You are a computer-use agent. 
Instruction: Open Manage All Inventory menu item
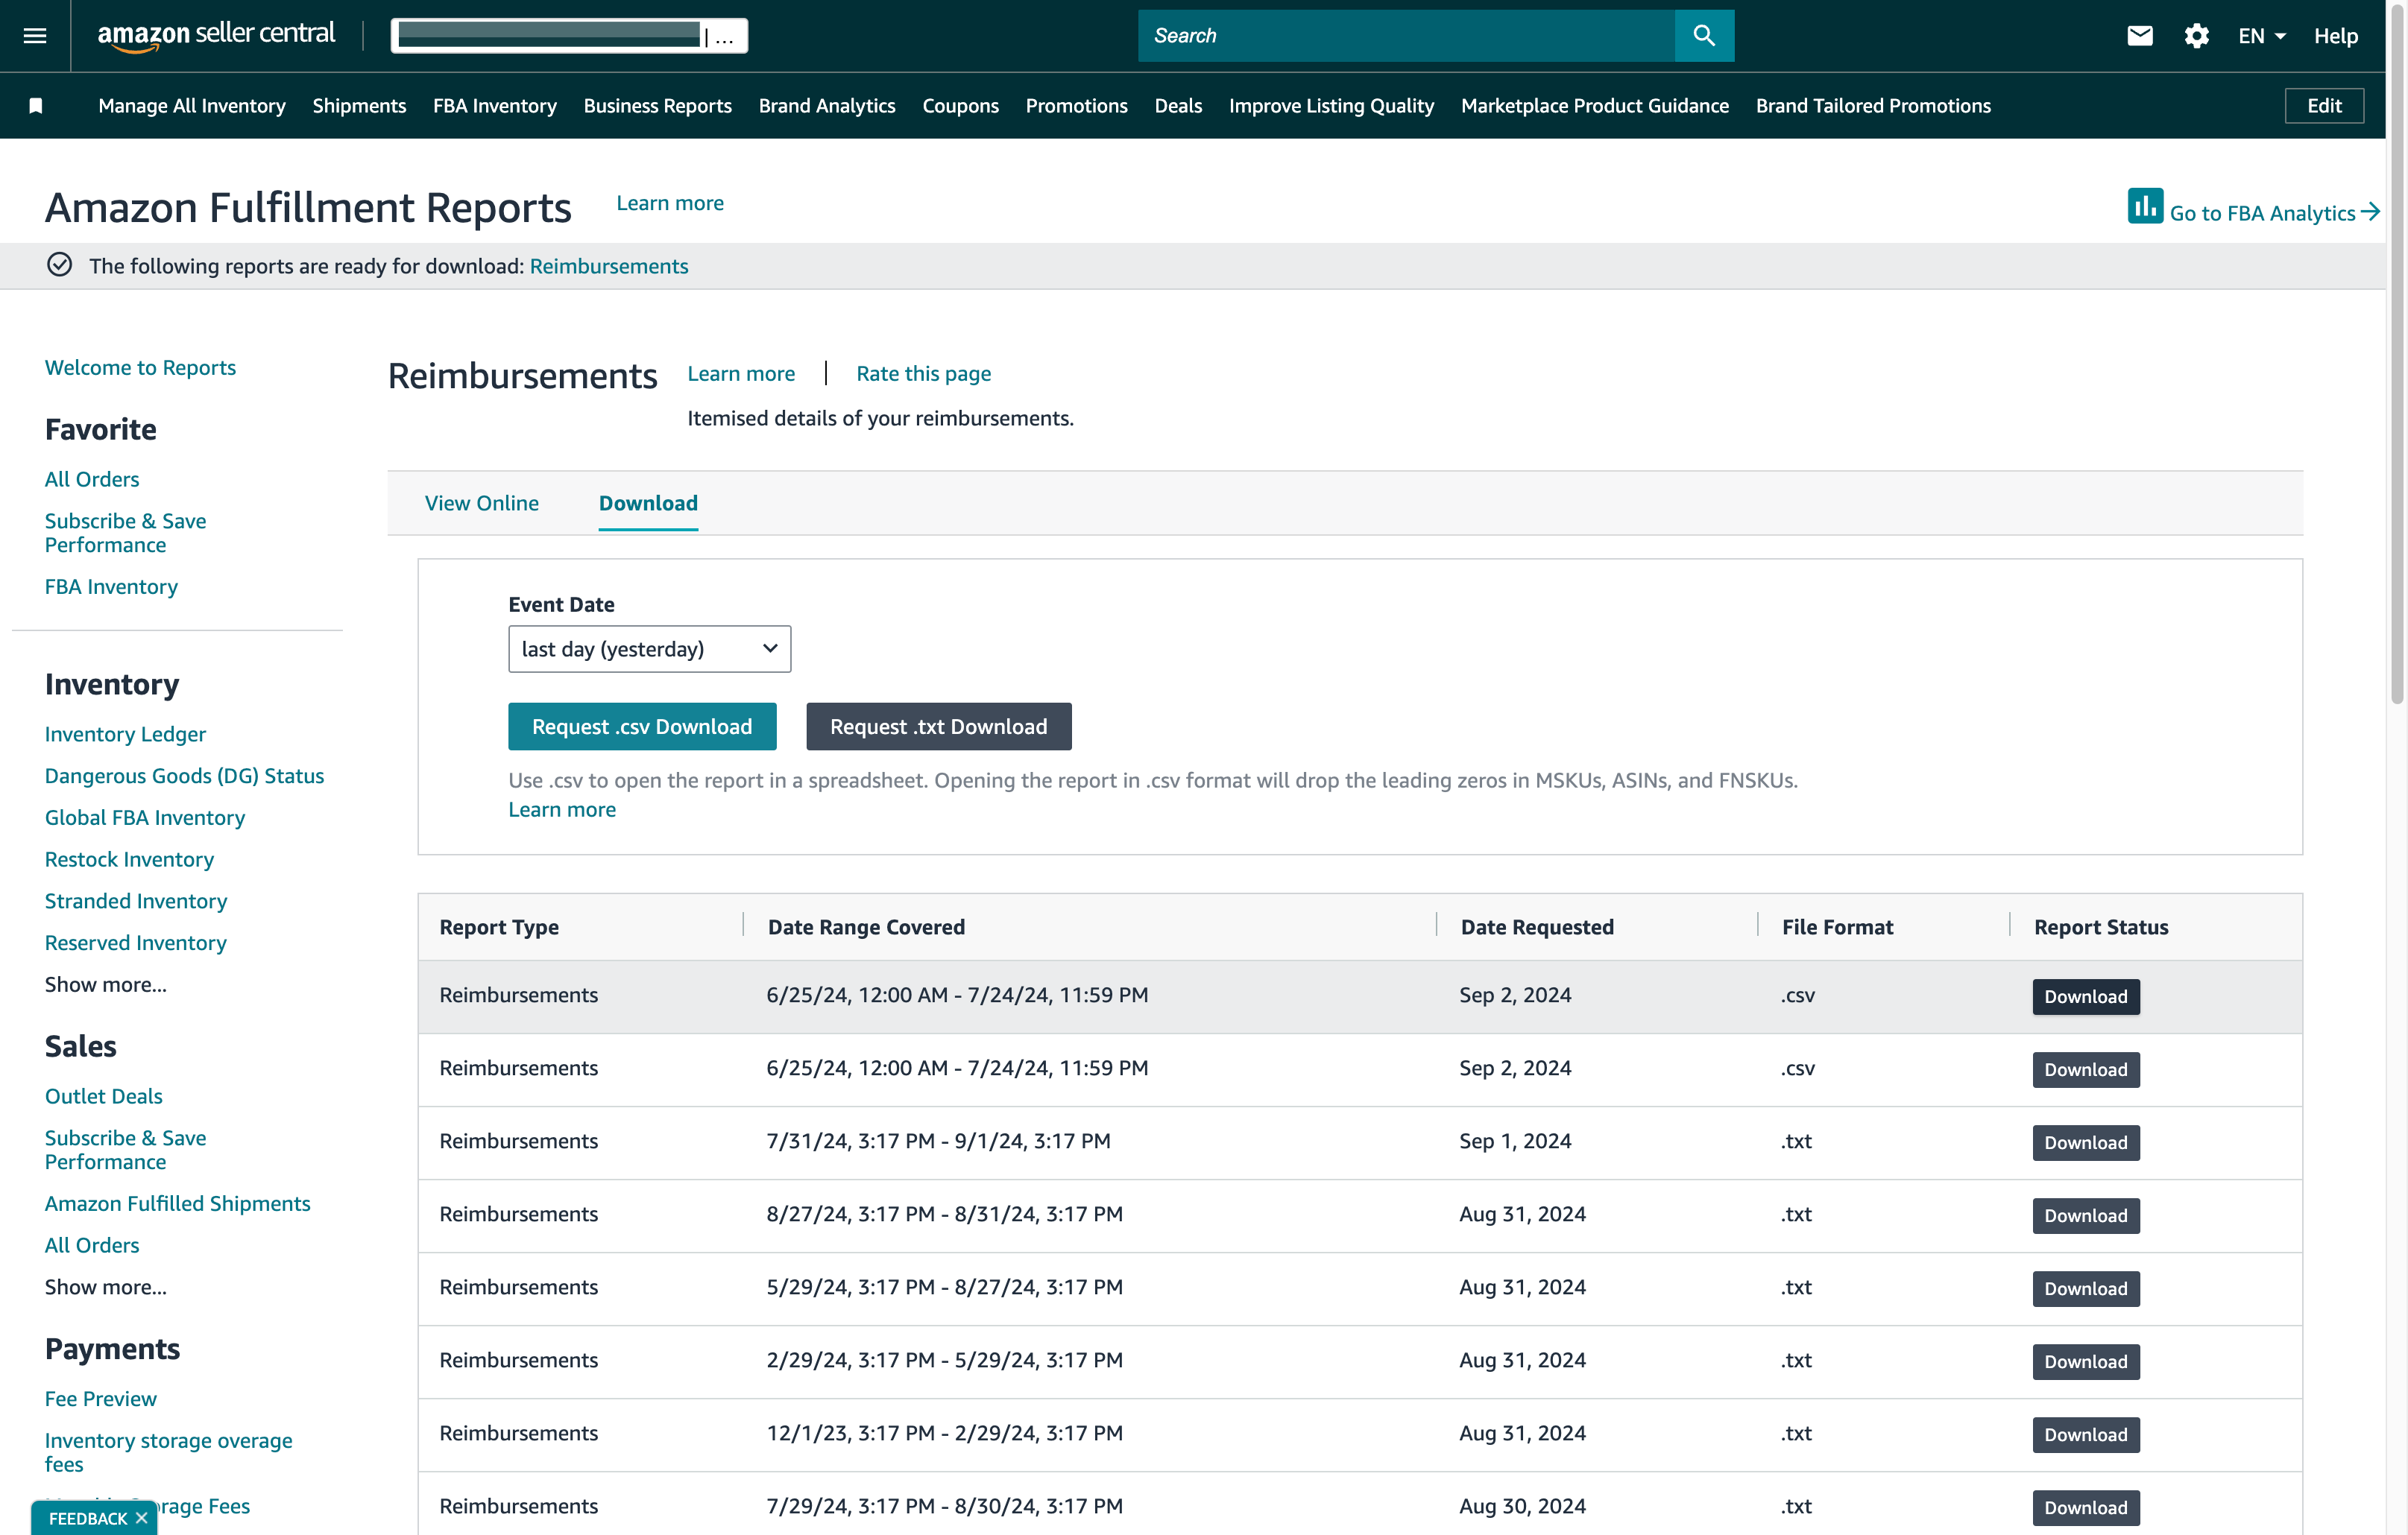(x=192, y=106)
